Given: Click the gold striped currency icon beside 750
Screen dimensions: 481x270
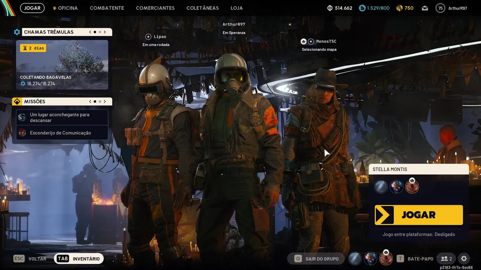Looking at the screenshot, I should tap(399, 8).
